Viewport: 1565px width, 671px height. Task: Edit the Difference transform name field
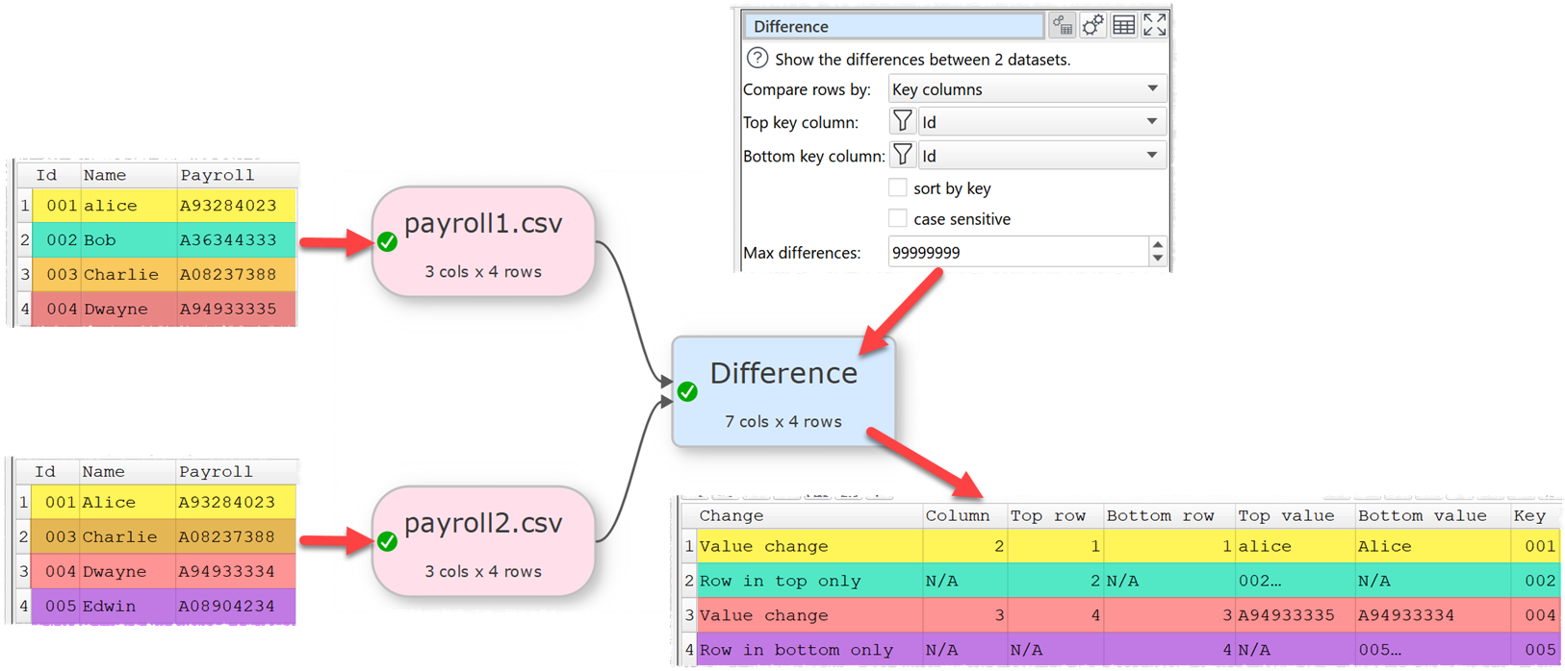[893, 26]
